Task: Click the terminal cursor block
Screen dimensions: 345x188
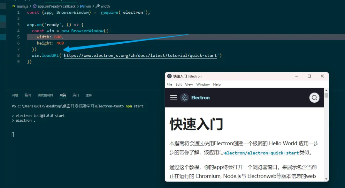Action: pyautogui.click(x=13, y=135)
